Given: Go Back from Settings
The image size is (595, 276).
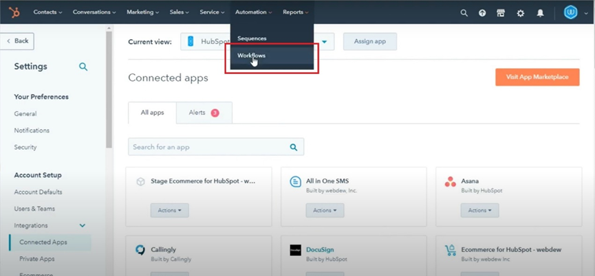Looking at the screenshot, I should (17, 41).
